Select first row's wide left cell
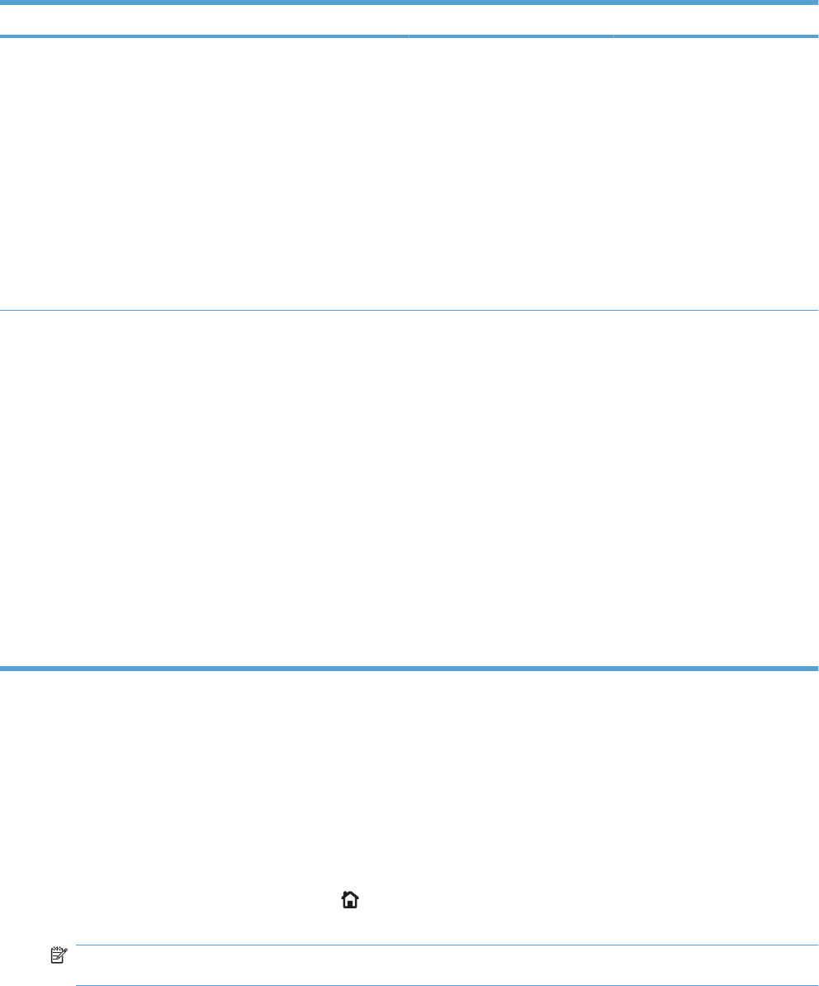This screenshot has height=986, width=819. click(204, 174)
